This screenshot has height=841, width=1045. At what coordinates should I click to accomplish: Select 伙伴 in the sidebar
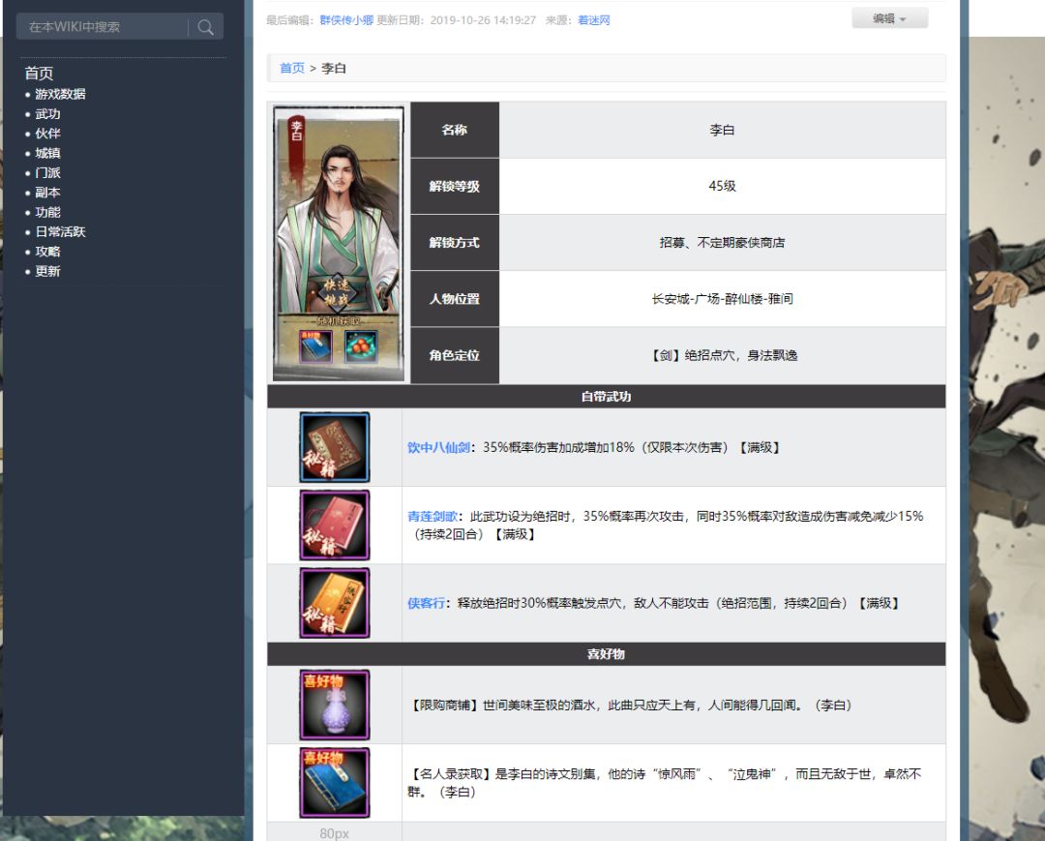click(x=47, y=134)
